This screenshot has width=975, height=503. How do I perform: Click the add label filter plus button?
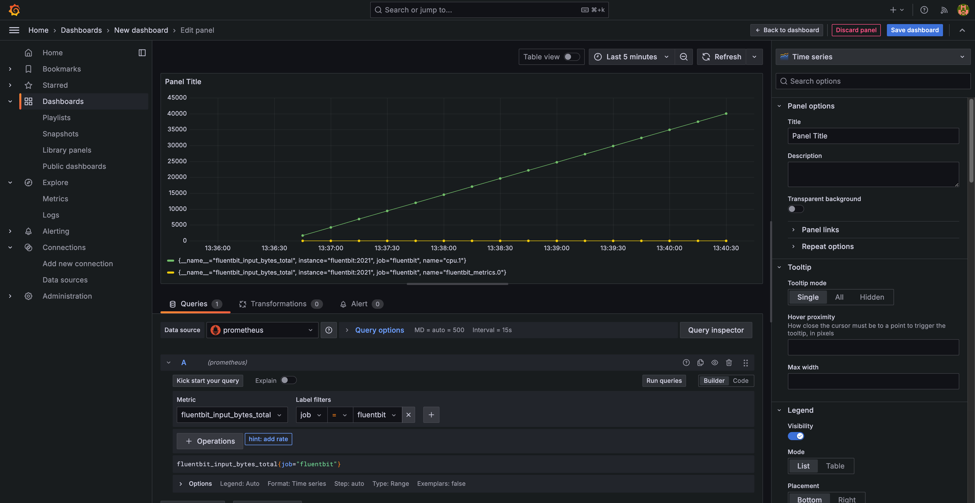[x=431, y=415]
